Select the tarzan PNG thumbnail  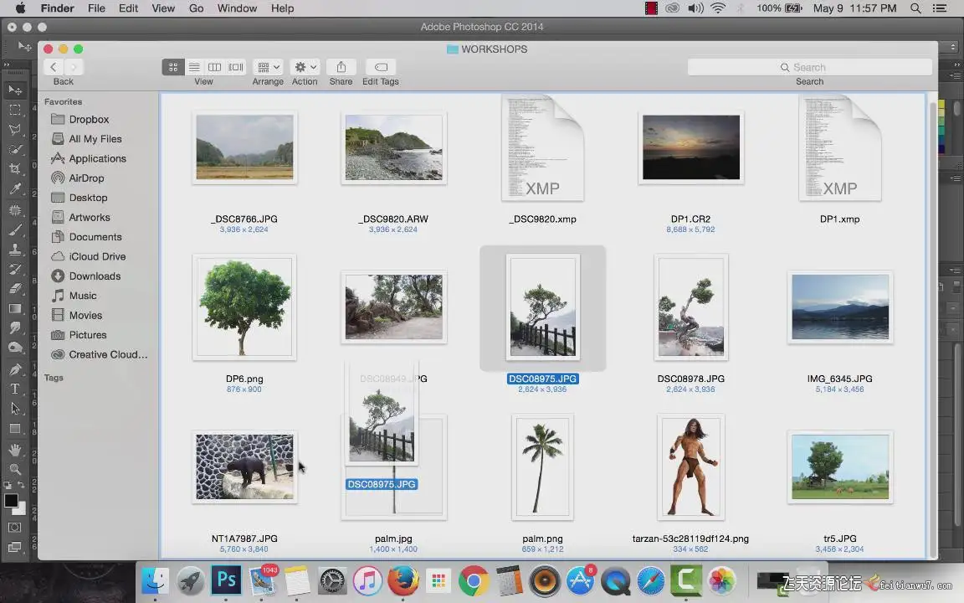(690, 466)
